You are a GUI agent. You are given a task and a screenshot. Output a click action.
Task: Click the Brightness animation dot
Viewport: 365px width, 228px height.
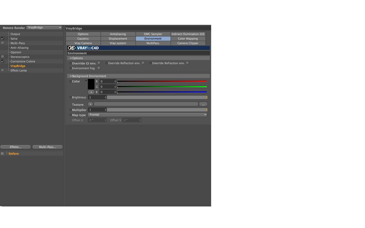point(70,97)
